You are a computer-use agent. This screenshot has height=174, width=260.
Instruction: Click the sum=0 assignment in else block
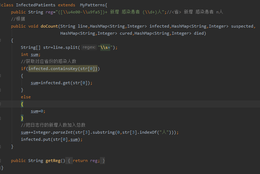point(38,111)
